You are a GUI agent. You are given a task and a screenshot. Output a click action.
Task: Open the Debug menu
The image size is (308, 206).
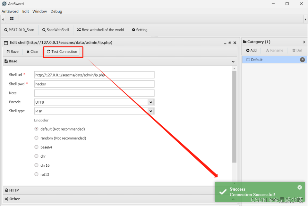pos(56,11)
